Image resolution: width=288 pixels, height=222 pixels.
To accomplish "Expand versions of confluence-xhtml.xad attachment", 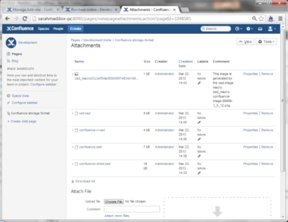I will point(73,164).
